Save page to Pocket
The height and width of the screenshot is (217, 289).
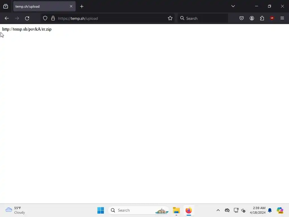[x=242, y=18]
